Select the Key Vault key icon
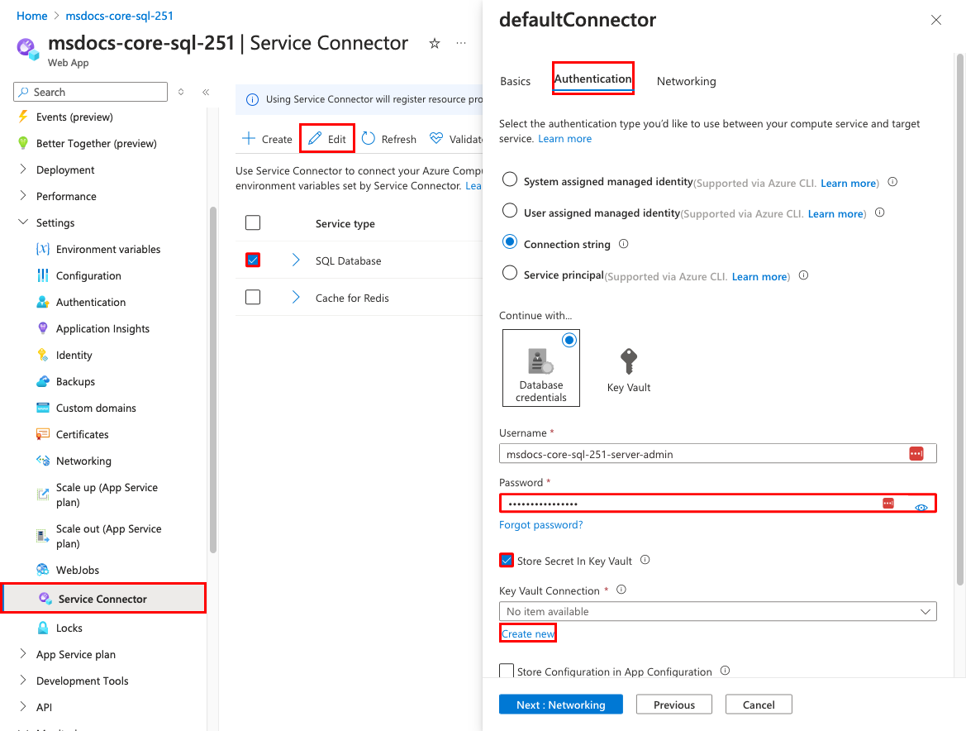The width and height of the screenshot is (966, 731). [x=629, y=362]
